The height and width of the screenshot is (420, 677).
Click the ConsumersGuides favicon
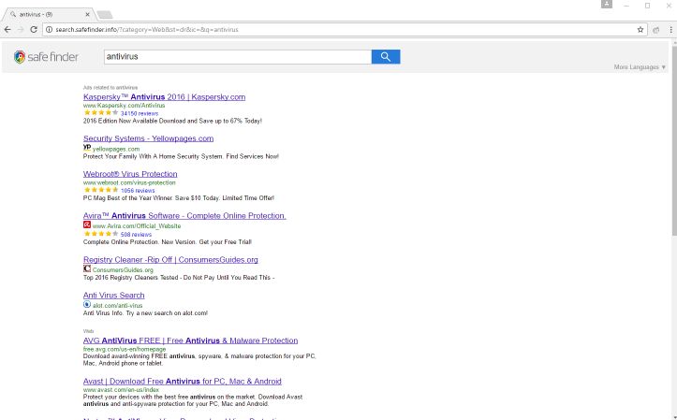click(x=87, y=268)
